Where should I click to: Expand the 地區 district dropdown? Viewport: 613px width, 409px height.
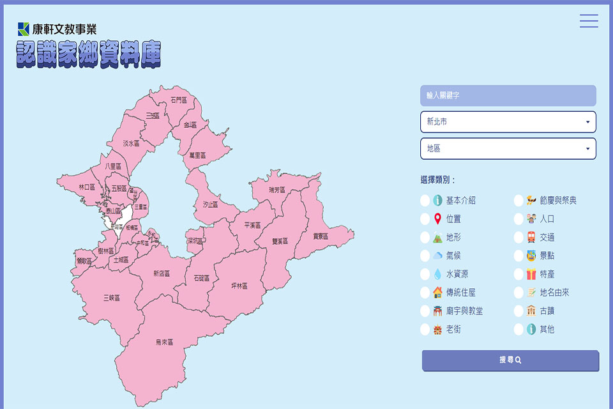click(508, 148)
